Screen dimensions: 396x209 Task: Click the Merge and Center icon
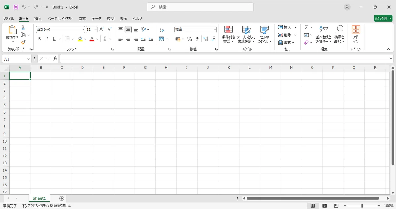161,39
